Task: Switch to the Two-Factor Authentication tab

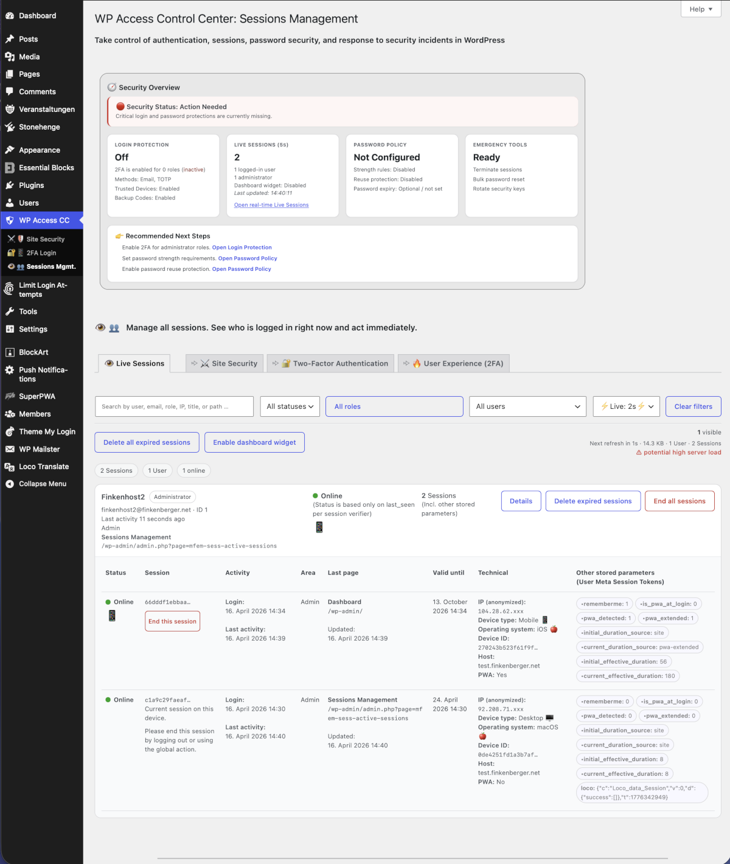Action: (330, 363)
